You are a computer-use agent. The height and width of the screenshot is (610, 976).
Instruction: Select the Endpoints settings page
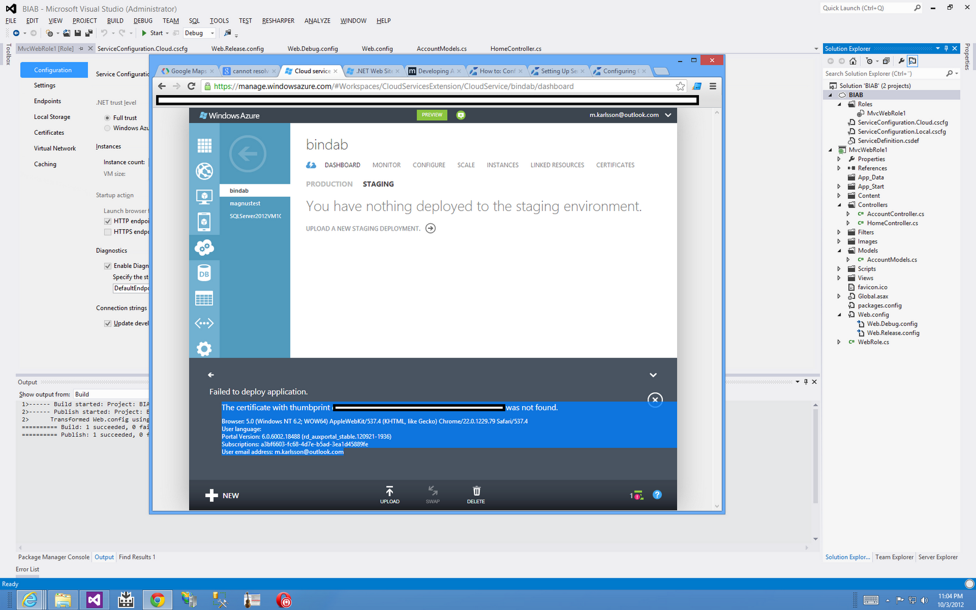pyautogui.click(x=48, y=101)
